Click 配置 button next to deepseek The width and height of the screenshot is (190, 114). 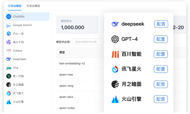pyautogui.click(x=161, y=24)
